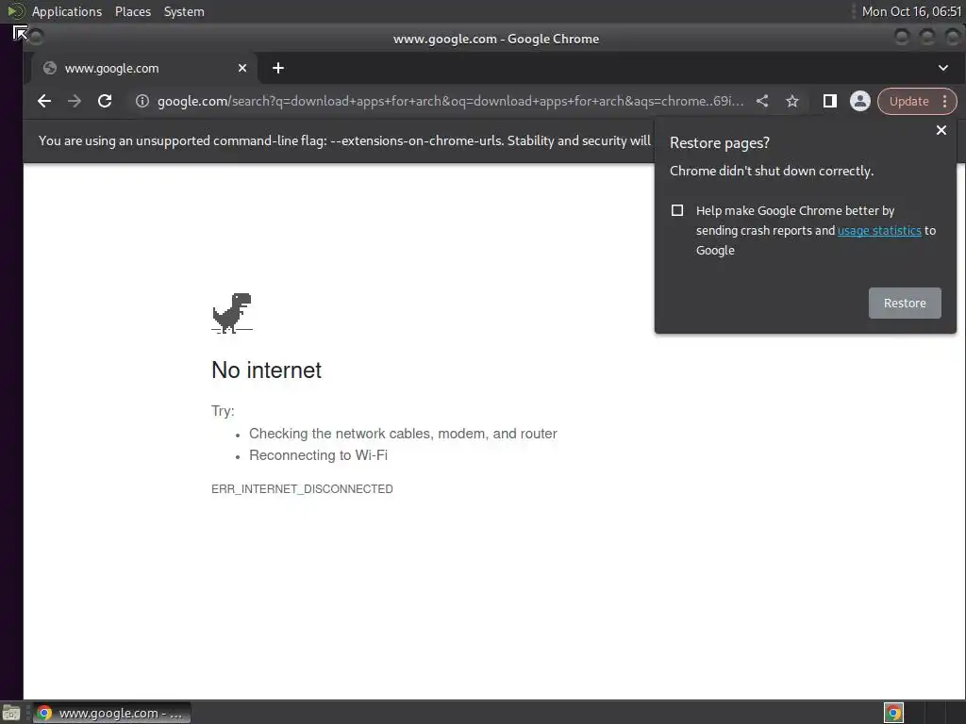Viewport: 966px width, 724px height.
Task: View site information icon in address bar
Action: tap(142, 101)
